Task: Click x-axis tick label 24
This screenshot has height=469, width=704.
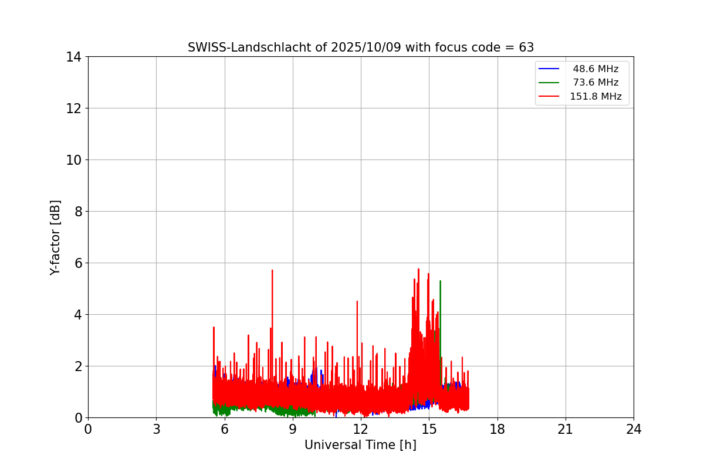Action: click(x=634, y=429)
